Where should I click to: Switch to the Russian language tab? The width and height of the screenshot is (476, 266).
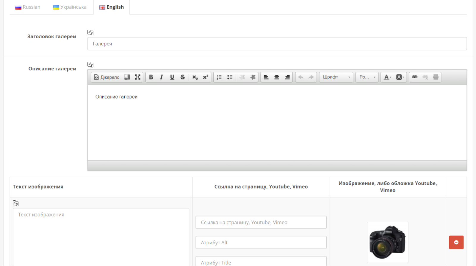(x=28, y=7)
